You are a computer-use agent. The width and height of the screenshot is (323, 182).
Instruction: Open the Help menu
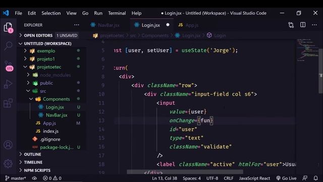tap(136, 13)
